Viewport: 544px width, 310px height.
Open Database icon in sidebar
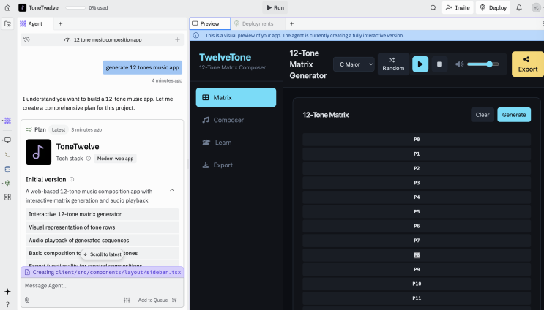7,169
